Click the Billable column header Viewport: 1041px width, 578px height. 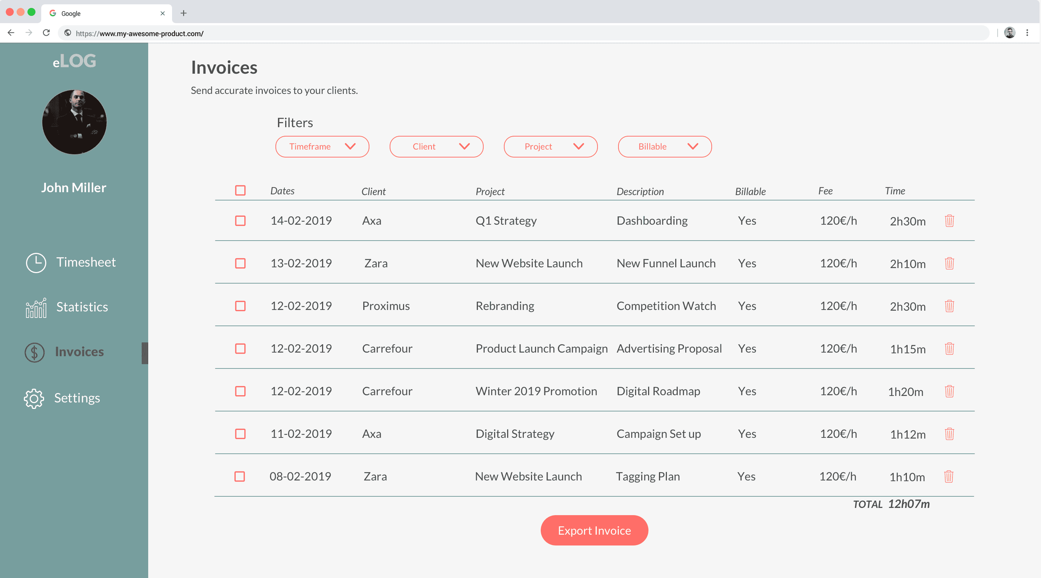coord(750,191)
